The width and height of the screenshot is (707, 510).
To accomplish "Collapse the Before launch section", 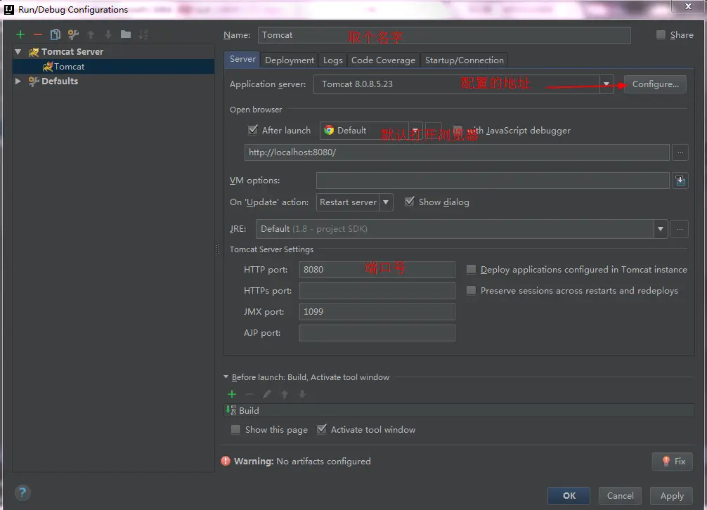I will (226, 377).
